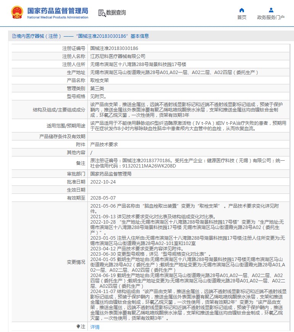Select change entry dated 2022-10-28
This screenshot has width=294, height=332.
point(187,227)
